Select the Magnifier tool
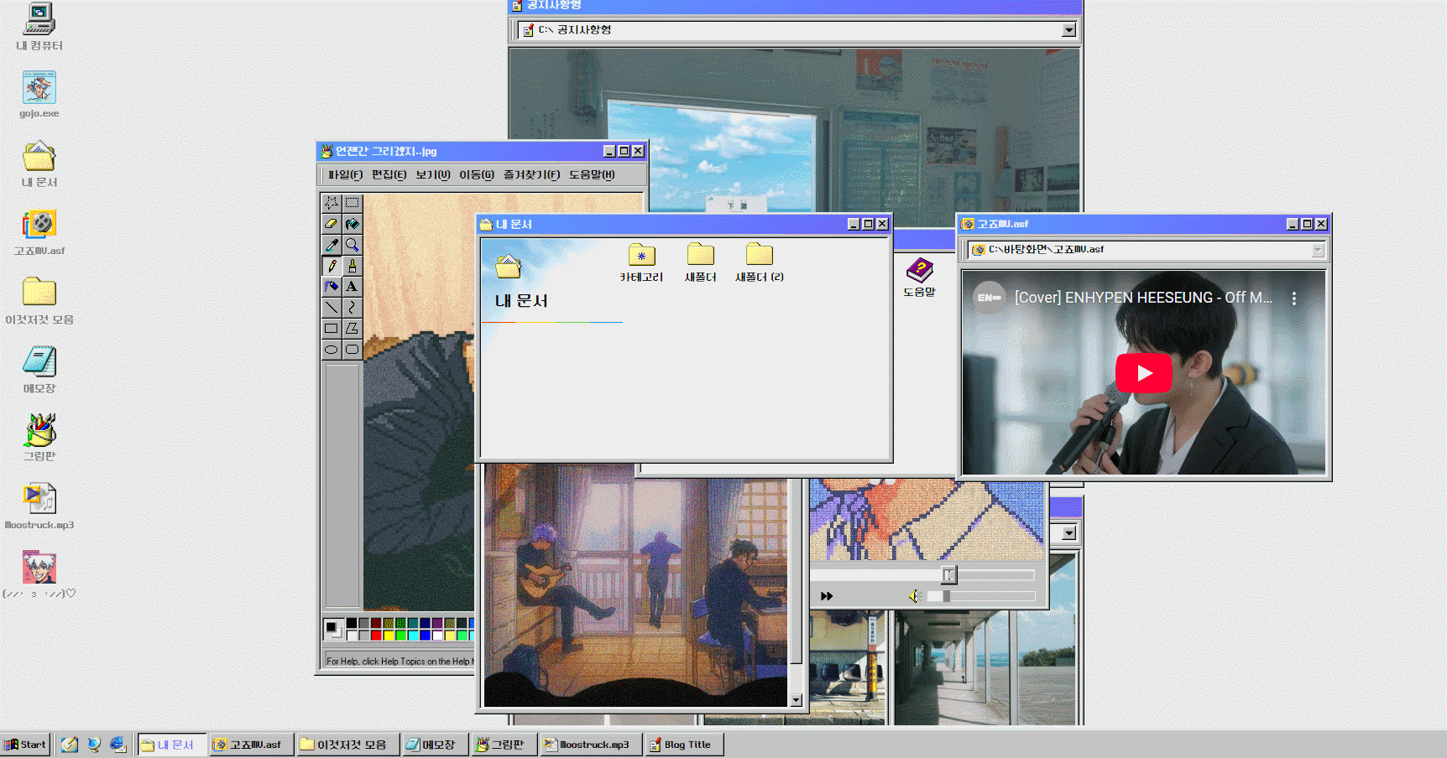 352,245
